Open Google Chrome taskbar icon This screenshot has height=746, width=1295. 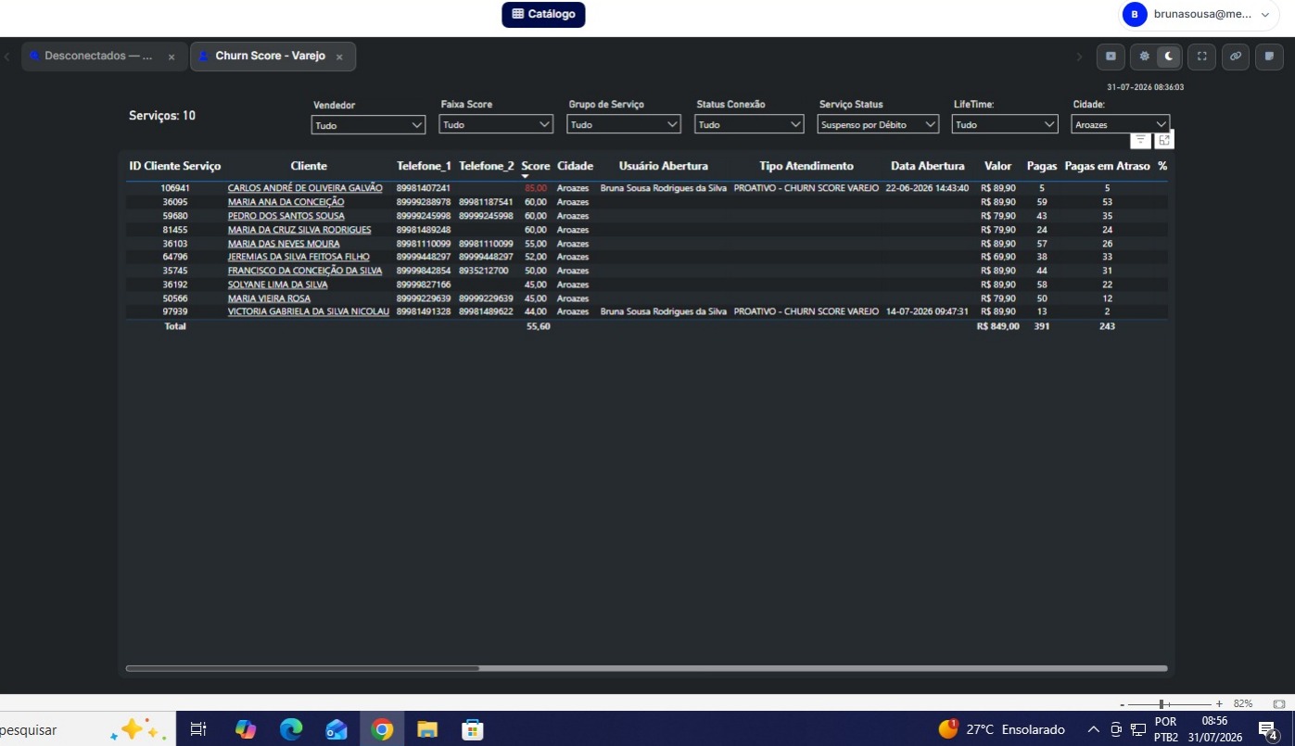click(x=382, y=729)
